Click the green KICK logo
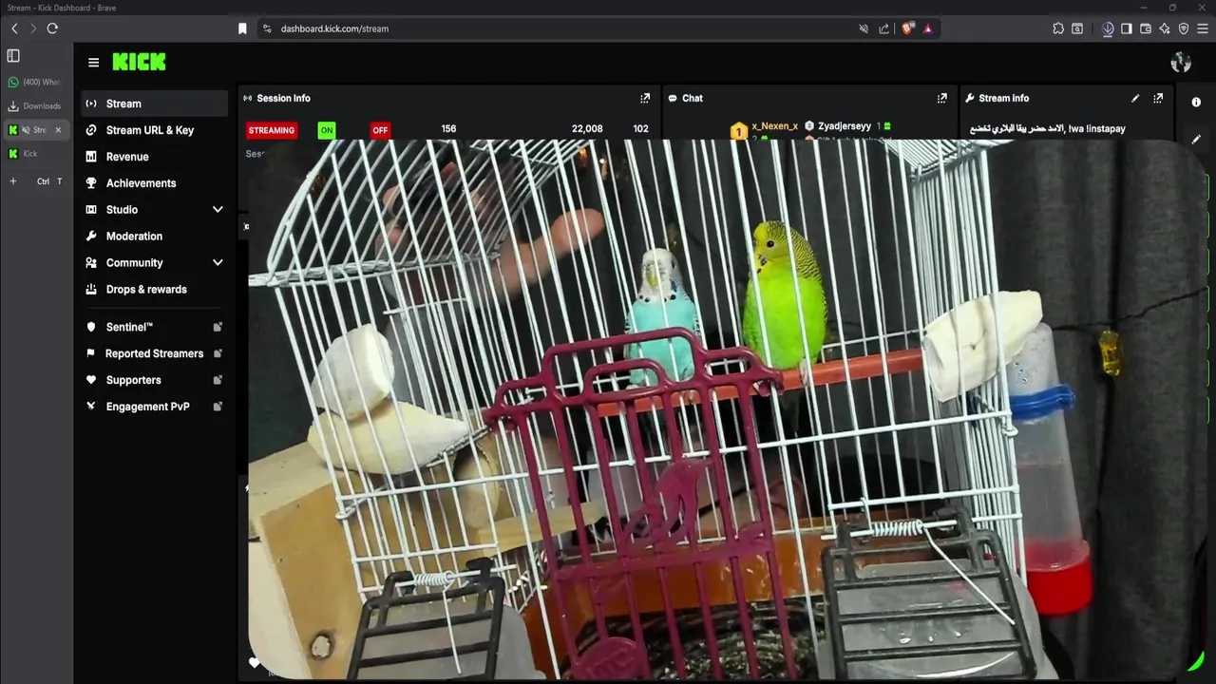1216x684 pixels. 139,62
